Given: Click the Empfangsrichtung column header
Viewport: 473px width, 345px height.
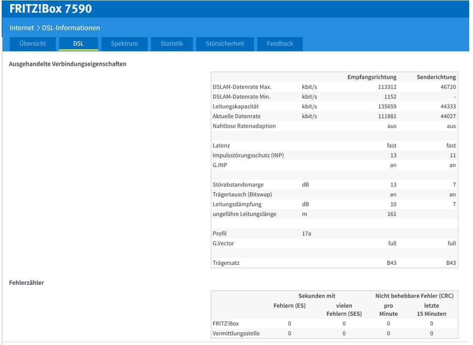Looking at the screenshot, I should [372, 77].
